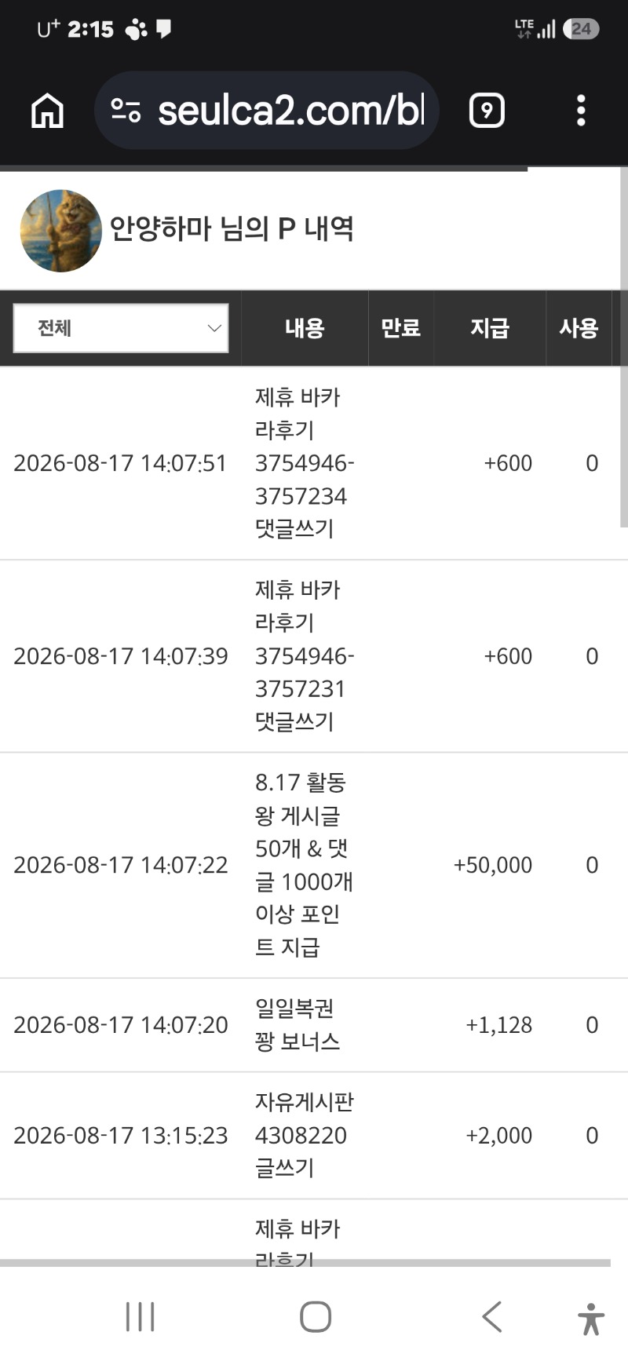Viewport: 628px width, 1361px height.
Task: Click the vertical page scrollbar
Action: [x=624, y=347]
